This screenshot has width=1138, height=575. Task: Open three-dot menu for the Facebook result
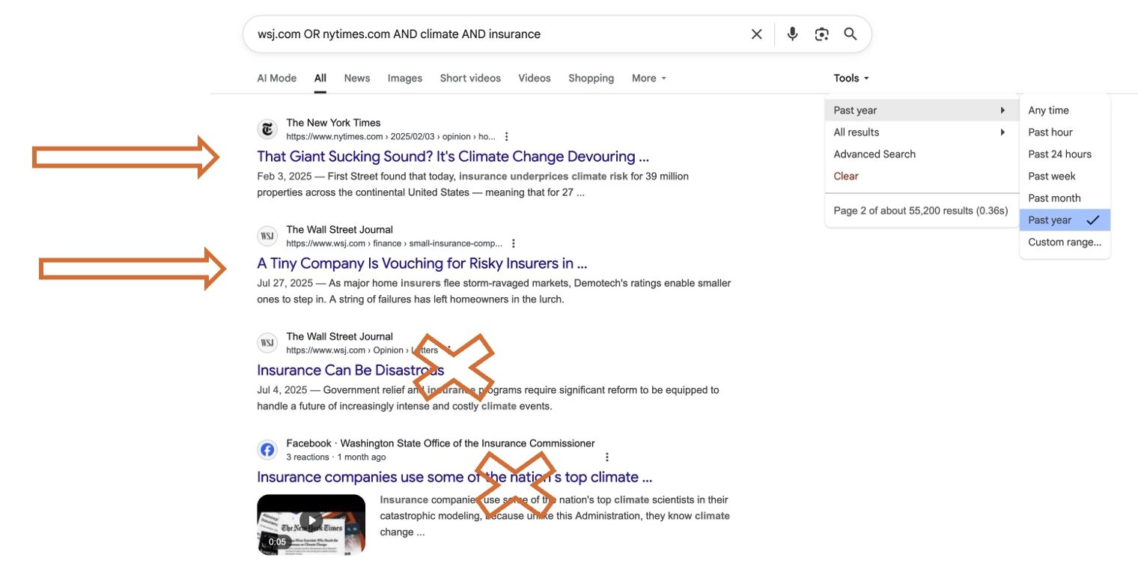(607, 457)
